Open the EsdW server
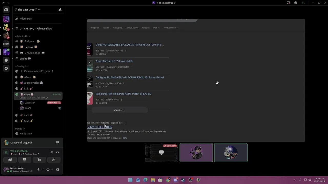 6,44
